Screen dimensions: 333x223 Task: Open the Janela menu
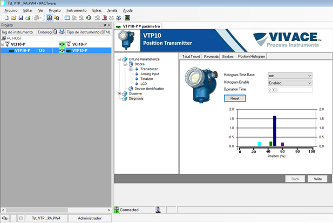112,10
